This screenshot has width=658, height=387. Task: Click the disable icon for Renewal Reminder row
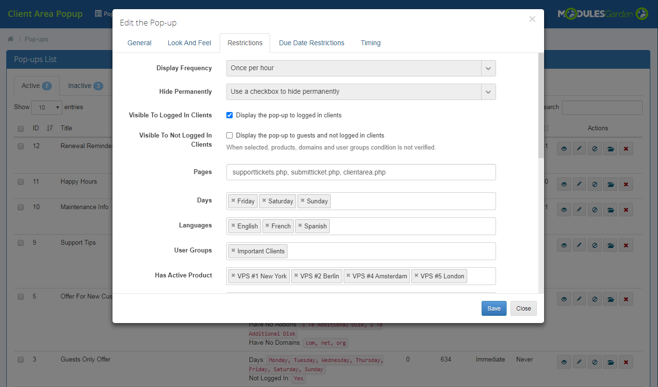(x=595, y=149)
